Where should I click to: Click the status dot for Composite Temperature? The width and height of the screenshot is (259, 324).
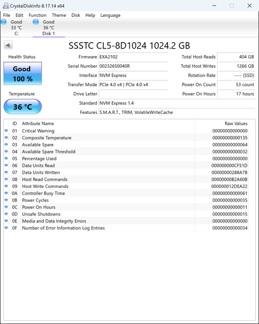[6, 138]
